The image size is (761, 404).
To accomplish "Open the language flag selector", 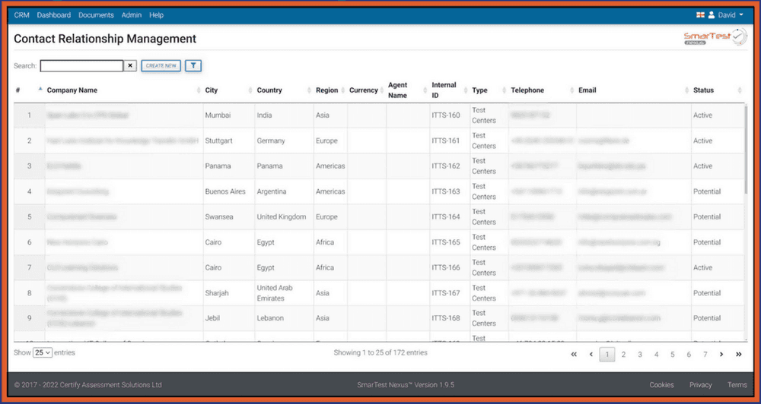I will 700,15.
